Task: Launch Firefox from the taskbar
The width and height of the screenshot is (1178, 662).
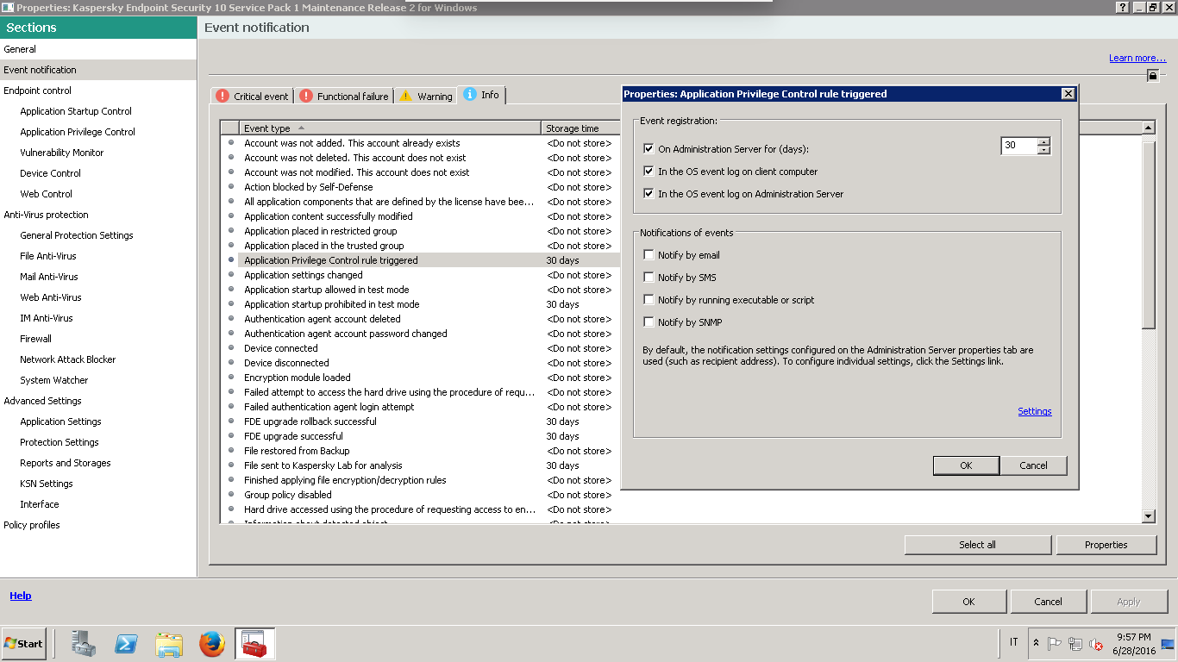Action: coord(211,643)
